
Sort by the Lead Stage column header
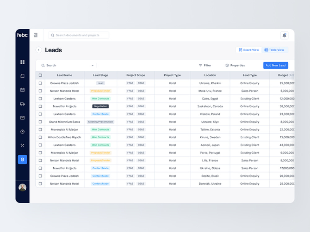100,75
